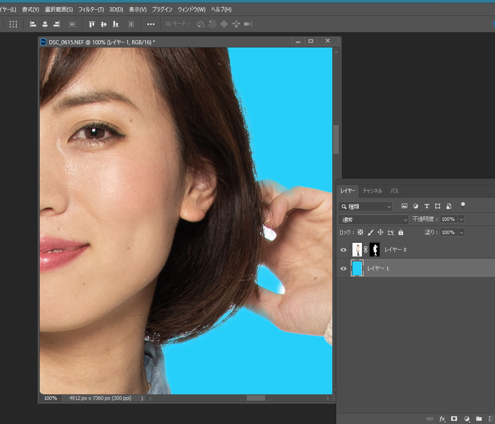The width and height of the screenshot is (495, 424).
Task: Hide レイヤー 0 using eye icon
Action: click(343, 250)
